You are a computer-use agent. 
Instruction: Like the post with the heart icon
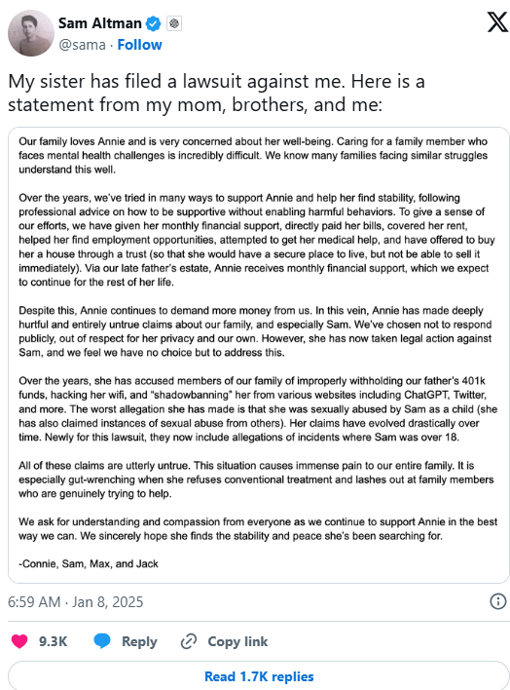[x=19, y=641]
